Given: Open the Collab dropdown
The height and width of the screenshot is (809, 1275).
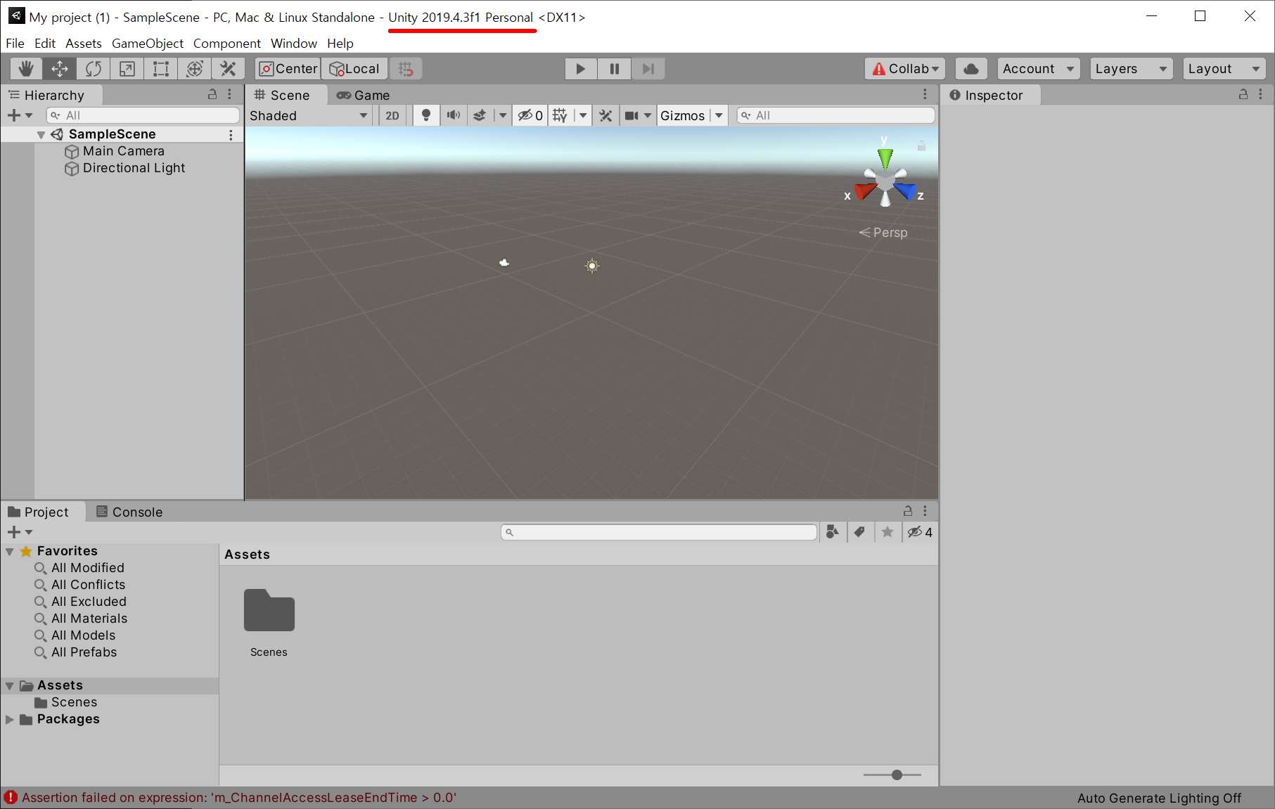Looking at the screenshot, I should coord(905,69).
